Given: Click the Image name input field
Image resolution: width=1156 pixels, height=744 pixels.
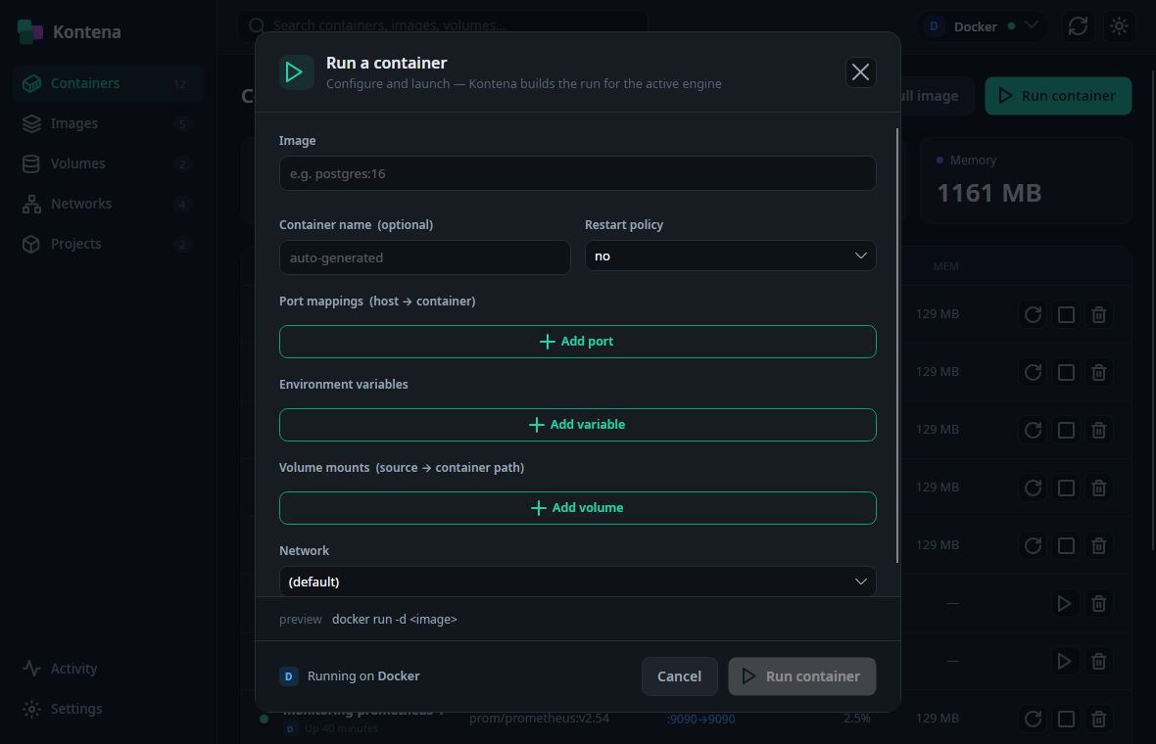Looking at the screenshot, I should [x=577, y=174].
